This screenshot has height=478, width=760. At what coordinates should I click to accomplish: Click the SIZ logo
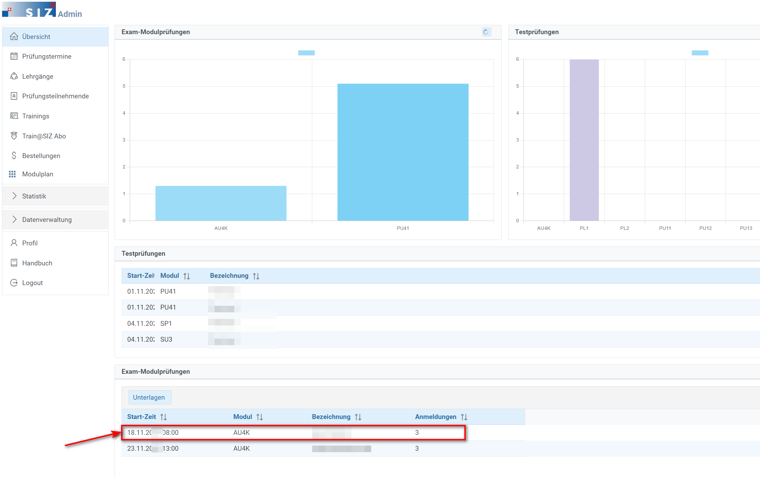(x=29, y=9)
